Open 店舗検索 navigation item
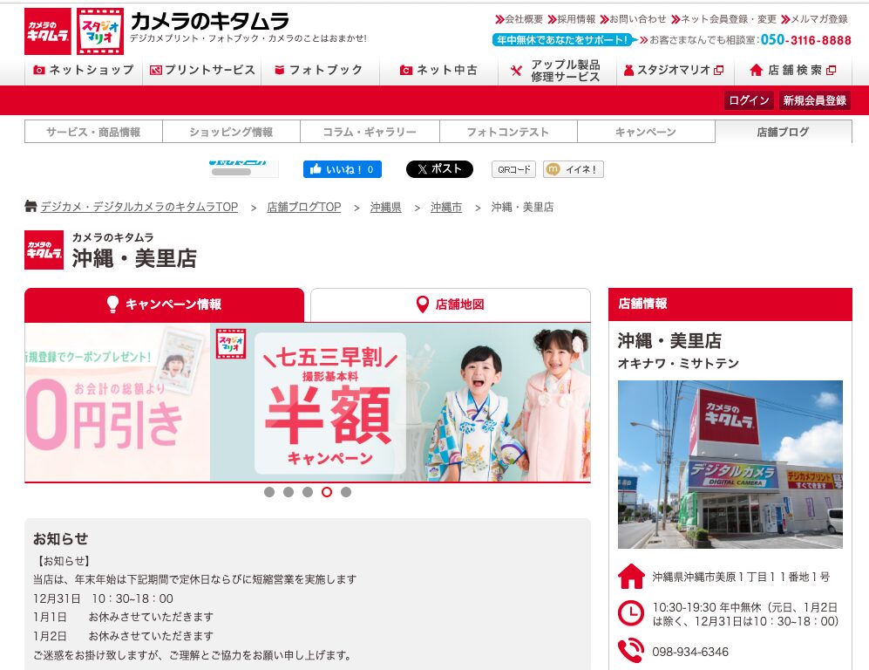 792,70
